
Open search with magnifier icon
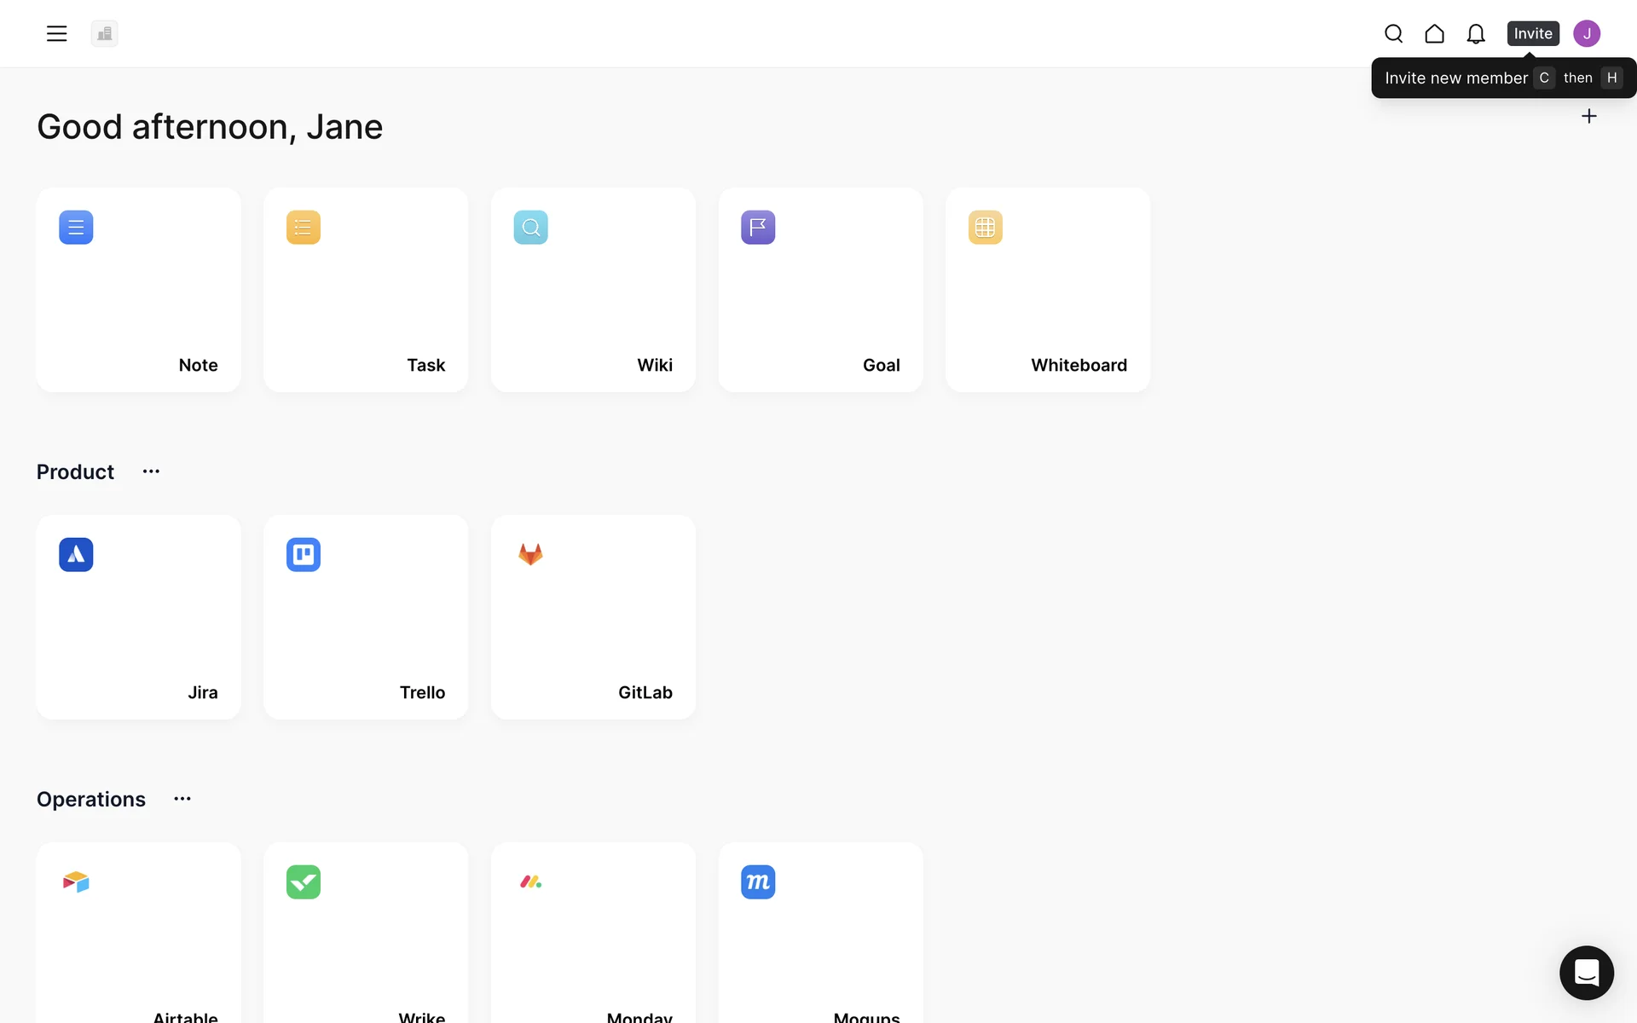click(x=1393, y=33)
